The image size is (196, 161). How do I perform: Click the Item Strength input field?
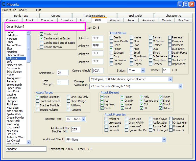tap(63, 82)
